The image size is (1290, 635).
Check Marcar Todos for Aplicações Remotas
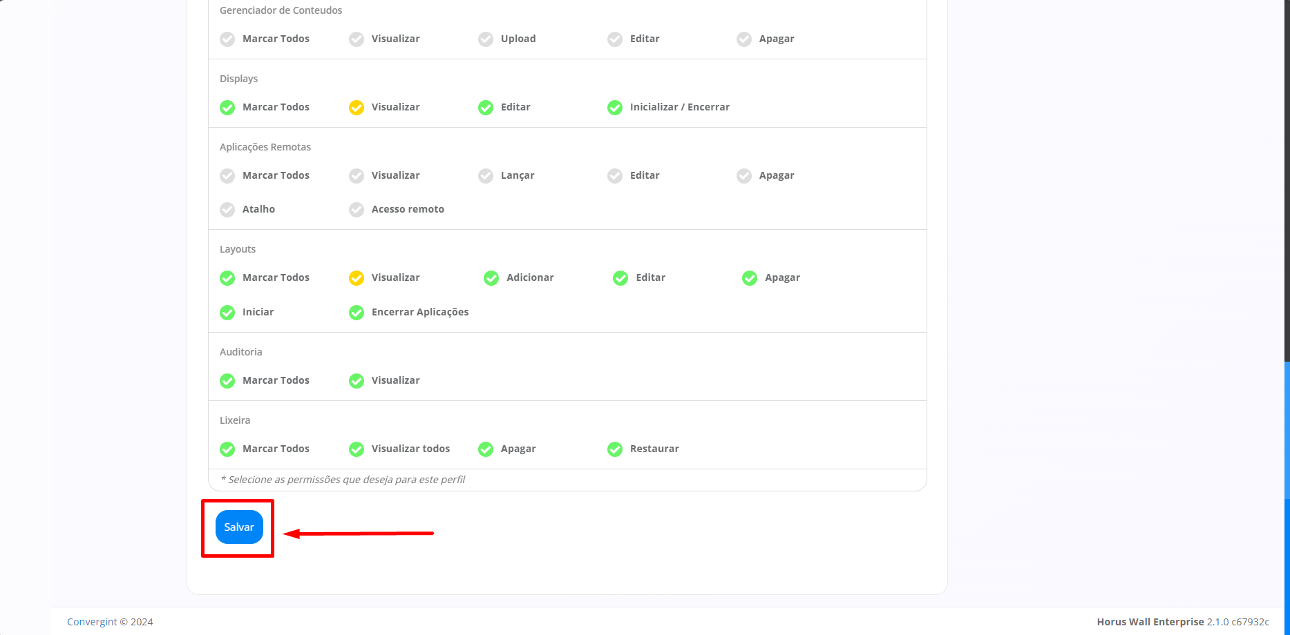227,175
